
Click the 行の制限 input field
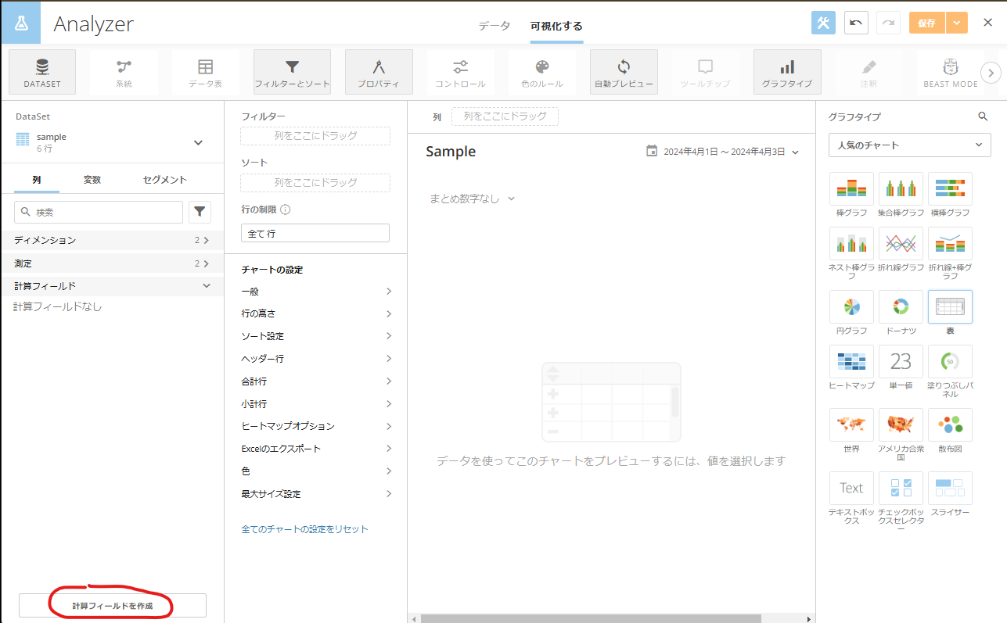(x=315, y=233)
